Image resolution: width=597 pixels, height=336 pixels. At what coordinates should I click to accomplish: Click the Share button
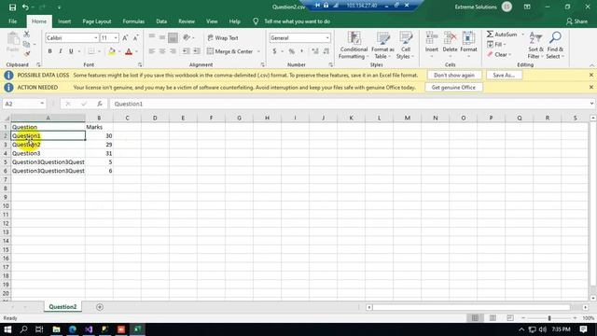pos(576,21)
